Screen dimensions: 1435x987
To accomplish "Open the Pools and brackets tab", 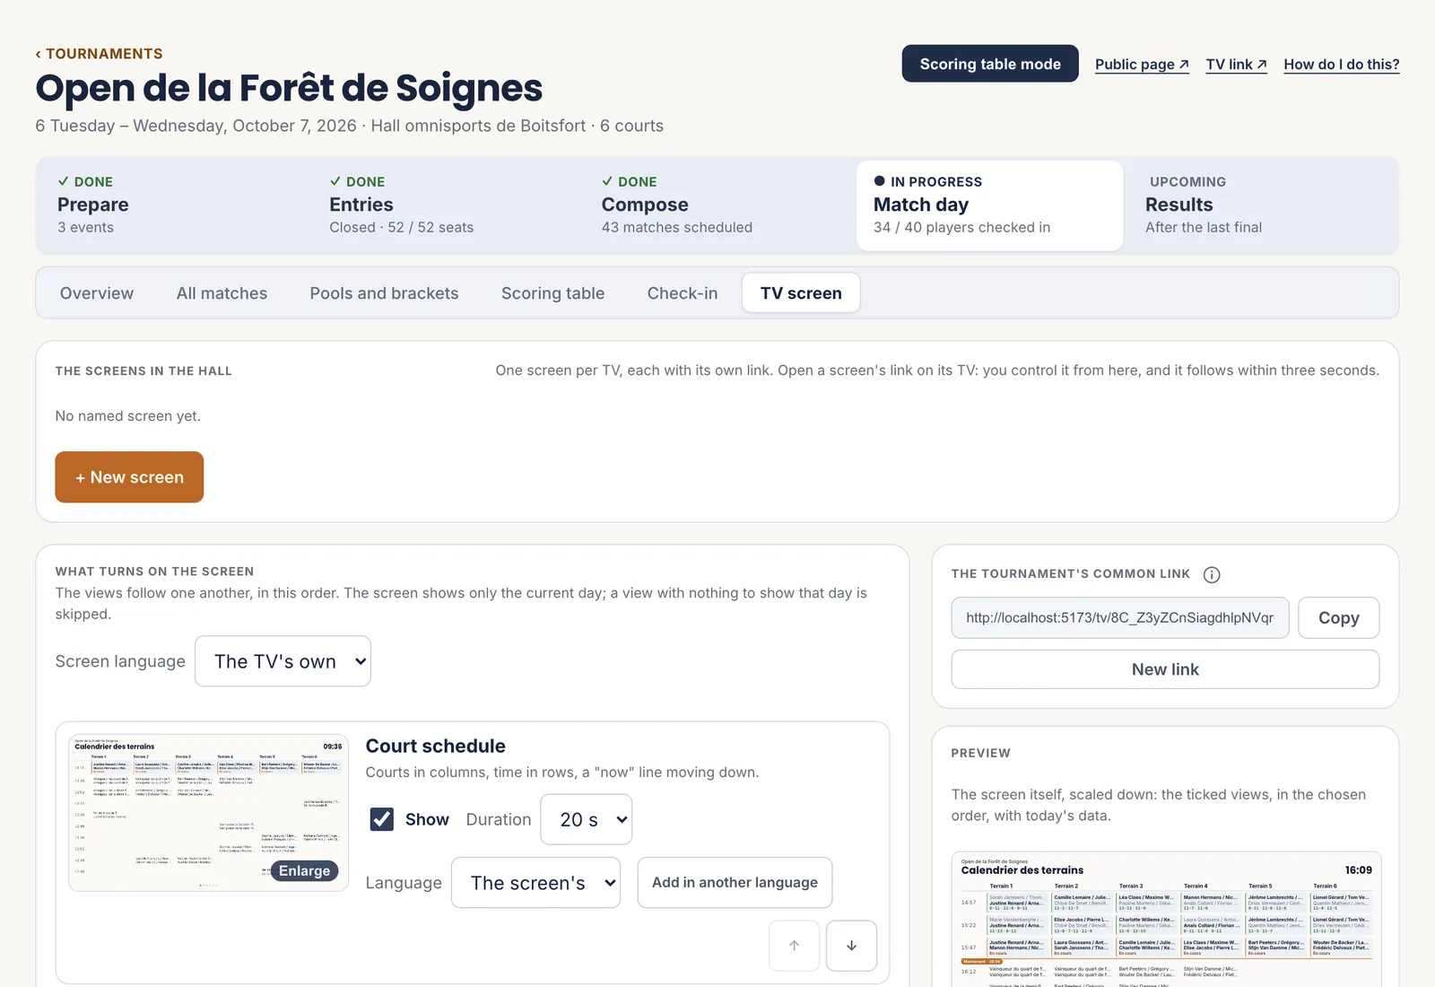I will click(x=384, y=293).
